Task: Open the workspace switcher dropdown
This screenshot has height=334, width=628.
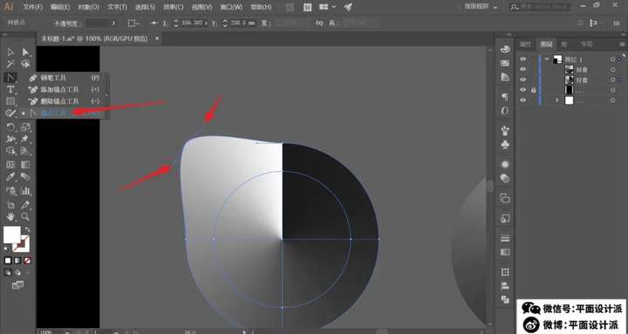Action: click(481, 7)
